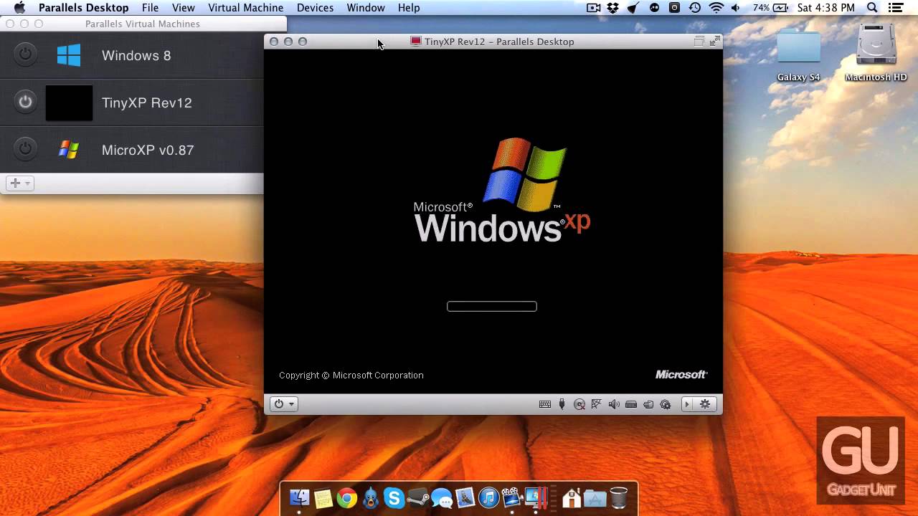Viewport: 918px width, 516px height.
Task: Click the gear-cog devices icon next to the hand icon
Action: pyautogui.click(x=666, y=404)
